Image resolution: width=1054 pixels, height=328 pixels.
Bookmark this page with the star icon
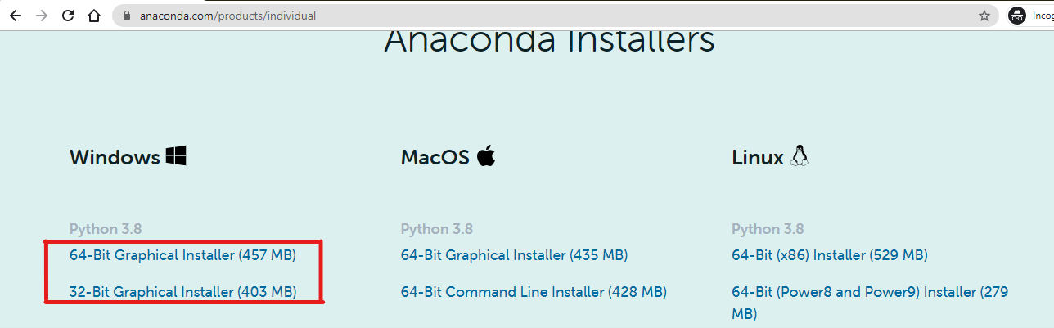pyautogui.click(x=984, y=16)
